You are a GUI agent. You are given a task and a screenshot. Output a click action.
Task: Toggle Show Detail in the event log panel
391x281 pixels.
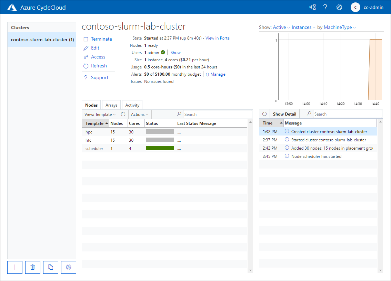pyautogui.click(x=284, y=114)
